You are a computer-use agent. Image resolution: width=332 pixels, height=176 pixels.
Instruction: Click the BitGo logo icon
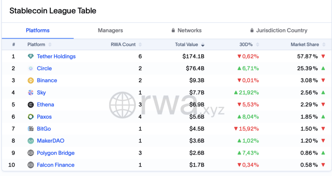(31, 129)
